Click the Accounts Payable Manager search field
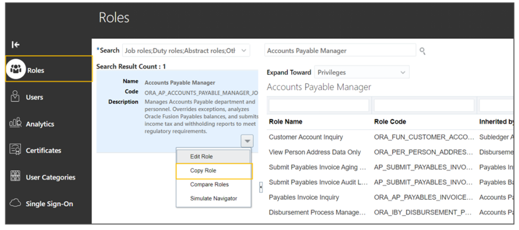Viewport: 519px width, 230px height. click(340, 50)
